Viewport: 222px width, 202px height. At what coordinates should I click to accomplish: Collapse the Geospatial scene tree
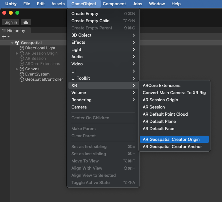[12, 43]
